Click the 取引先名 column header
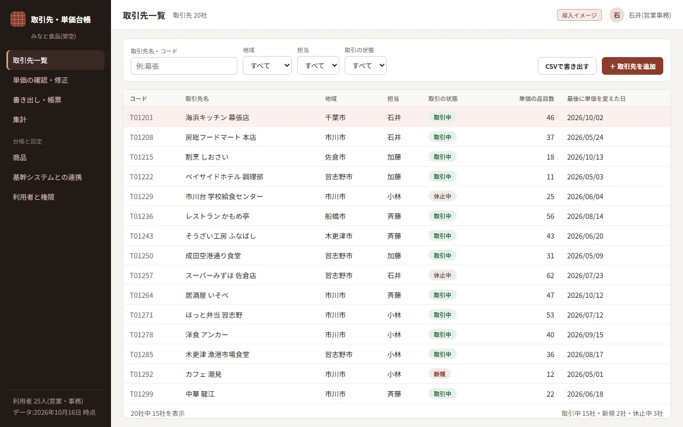Image resolution: width=683 pixels, height=427 pixels. 197,99
